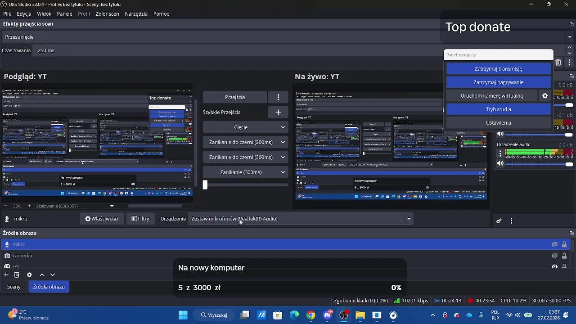The height and width of the screenshot is (324, 576).
Task: Decrease Czas trwania duration value
Action: 569,54
